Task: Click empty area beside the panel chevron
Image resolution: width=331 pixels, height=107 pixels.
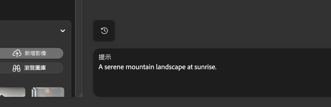Action: (28, 31)
